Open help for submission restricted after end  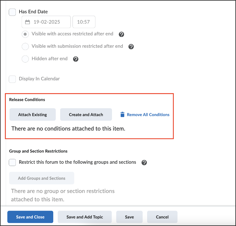[131, 47]
